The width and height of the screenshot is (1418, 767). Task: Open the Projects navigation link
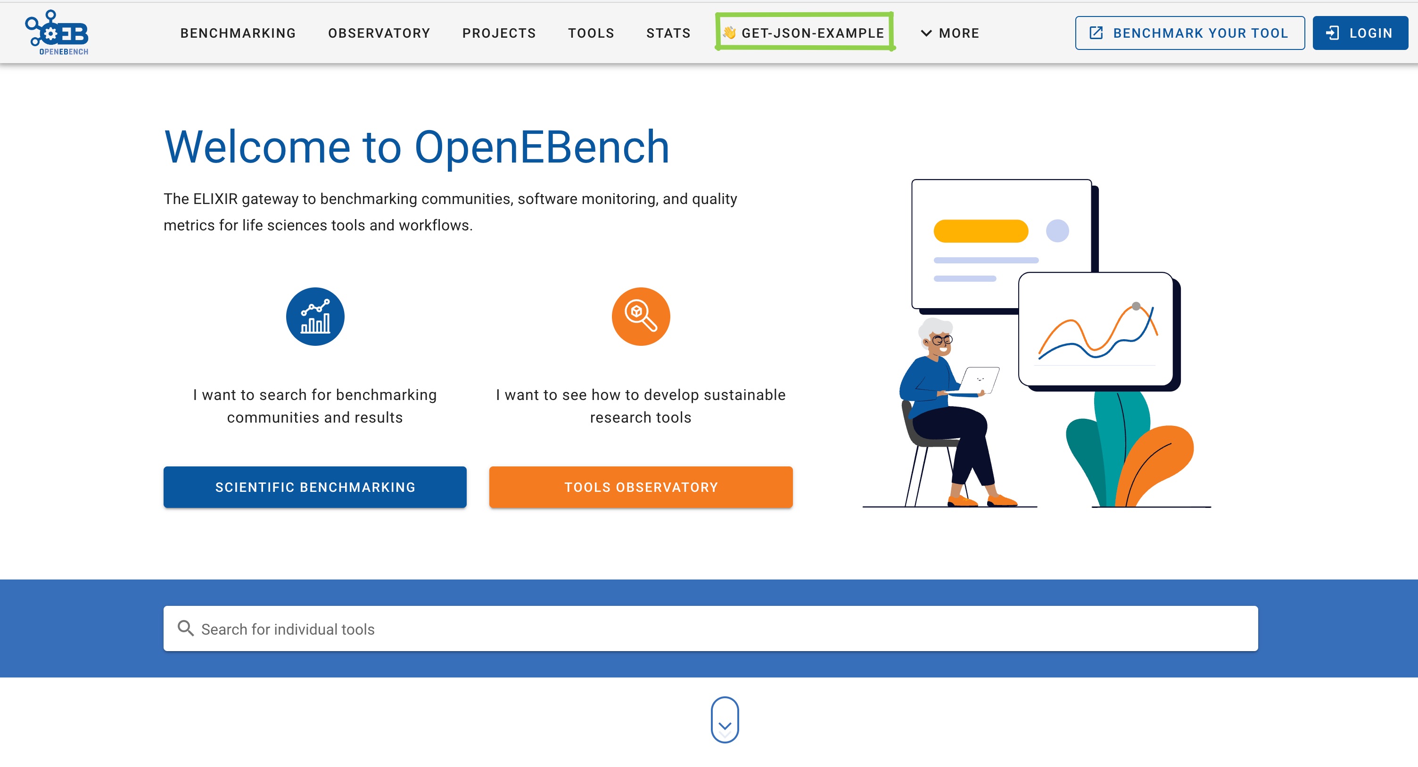(x=499, y=33)
